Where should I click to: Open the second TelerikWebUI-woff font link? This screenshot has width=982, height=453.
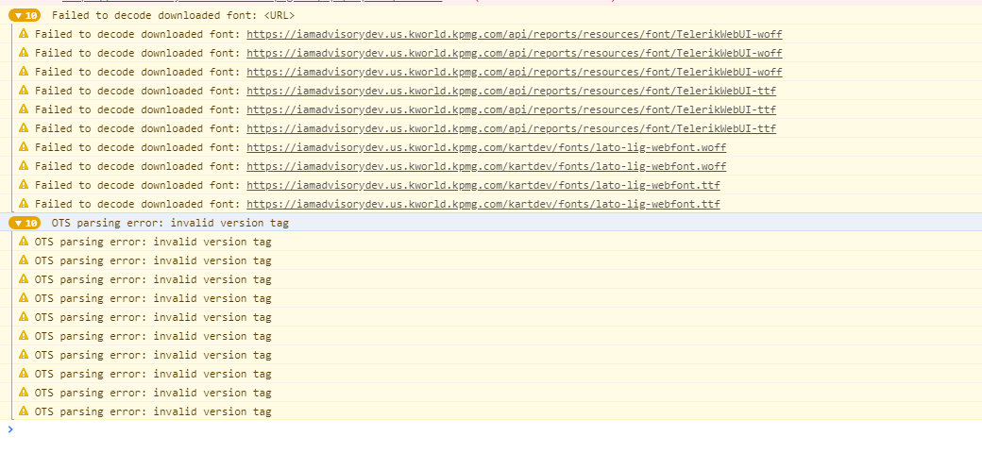pyautogui.click(x=514, y=53)
